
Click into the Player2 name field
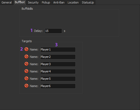58,57
